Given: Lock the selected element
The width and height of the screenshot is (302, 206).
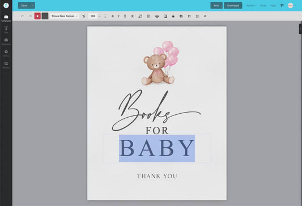Looking at the screenshot, I should click(x=173, y=16).
